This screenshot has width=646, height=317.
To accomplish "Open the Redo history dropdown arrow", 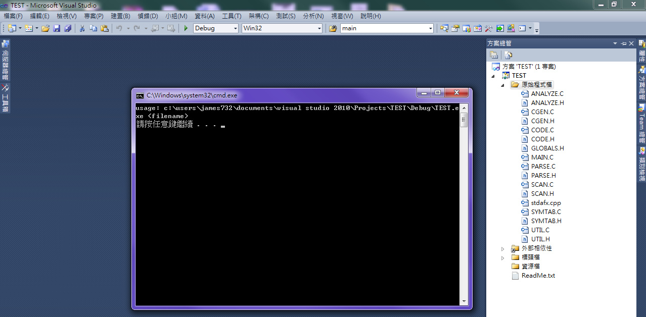I will [145, 28].
